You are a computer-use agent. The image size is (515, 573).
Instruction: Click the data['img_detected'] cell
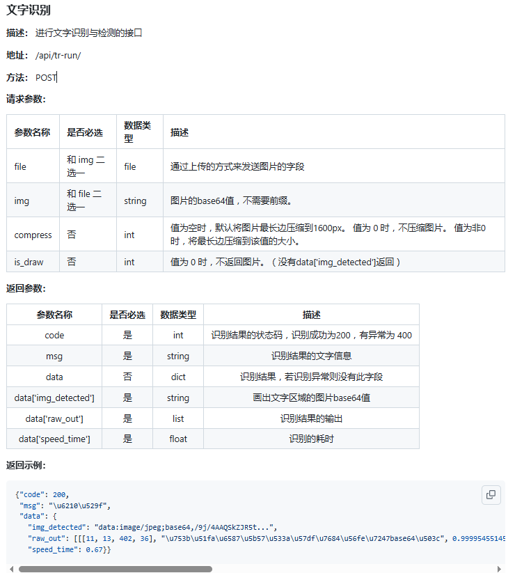point(54,398)
